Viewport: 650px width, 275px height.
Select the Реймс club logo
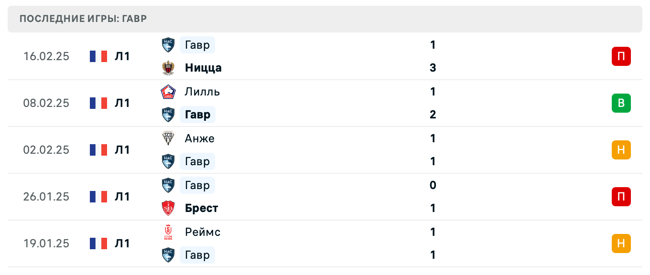(168, 232)
